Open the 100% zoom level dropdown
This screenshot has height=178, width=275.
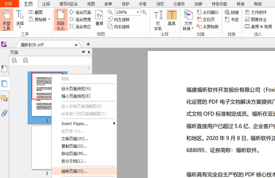(138, 12)
